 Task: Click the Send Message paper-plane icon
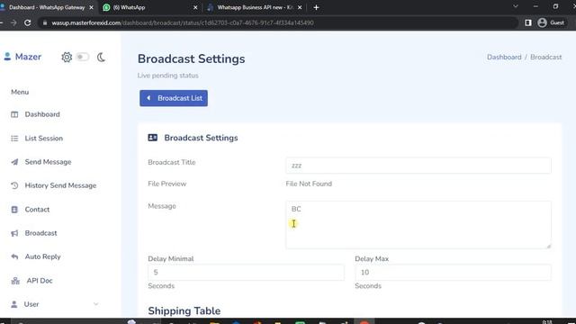coord(14,162)
